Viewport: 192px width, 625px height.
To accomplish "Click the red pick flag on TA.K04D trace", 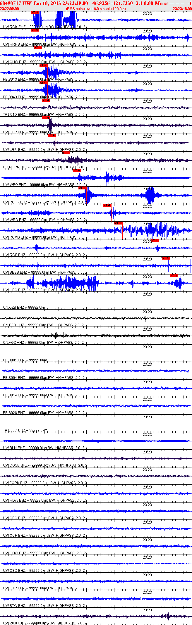I will (46, 100).
